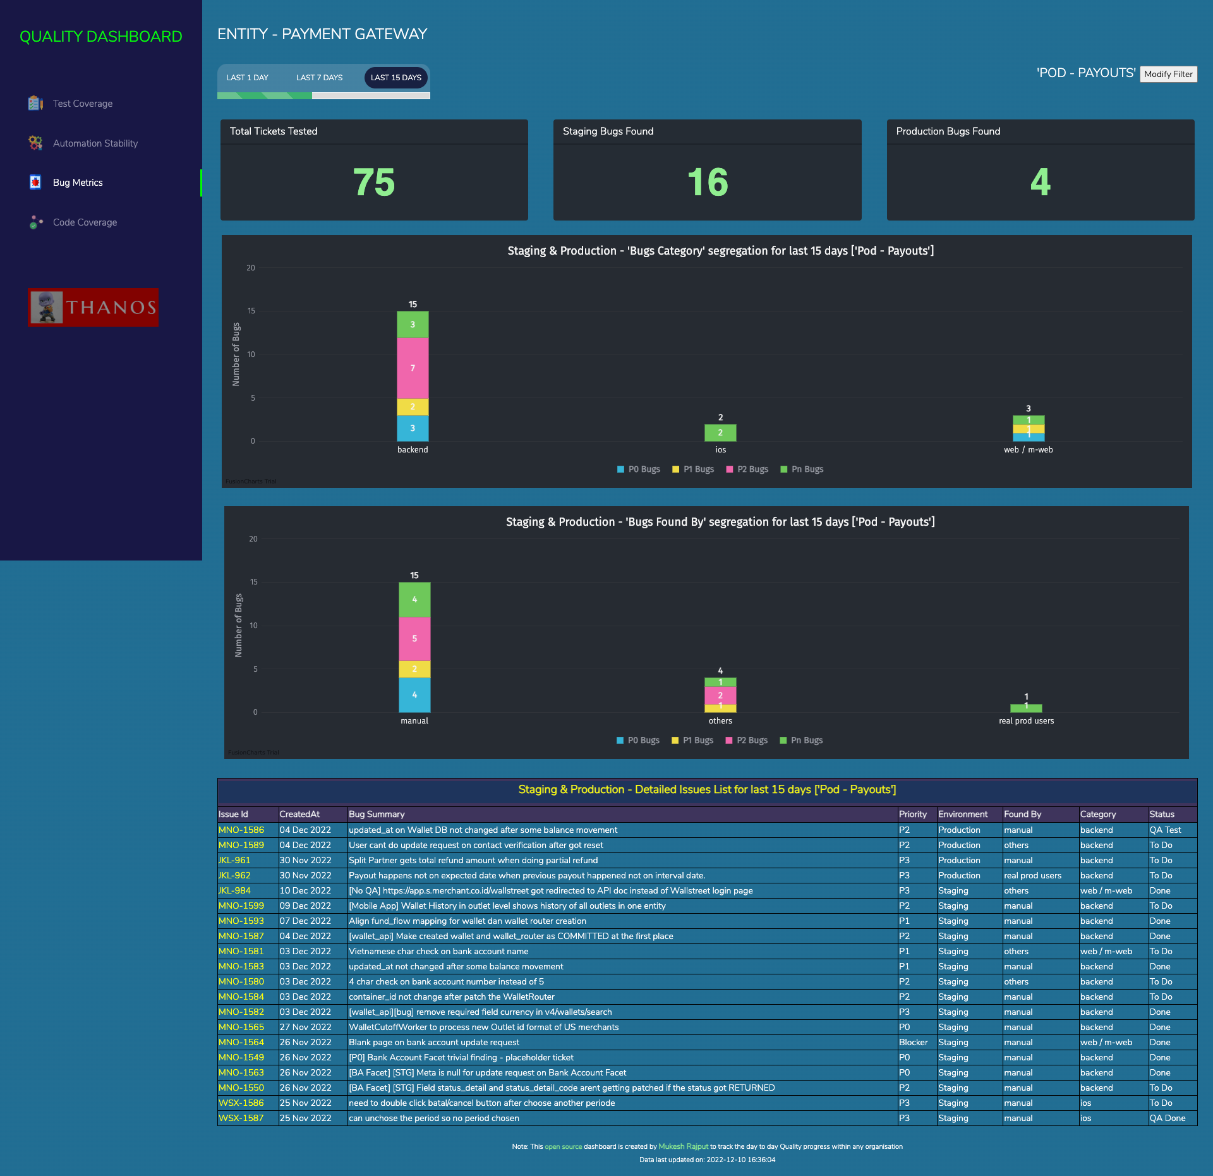Switch to the Last 1 Day tab

[248, 78]
